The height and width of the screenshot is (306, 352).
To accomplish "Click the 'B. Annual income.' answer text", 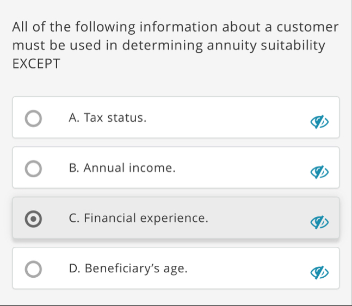I will [122, 168].
